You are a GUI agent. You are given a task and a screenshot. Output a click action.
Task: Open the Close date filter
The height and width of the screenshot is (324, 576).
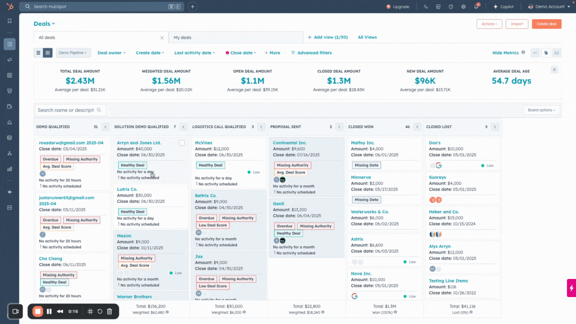[240, 53]
